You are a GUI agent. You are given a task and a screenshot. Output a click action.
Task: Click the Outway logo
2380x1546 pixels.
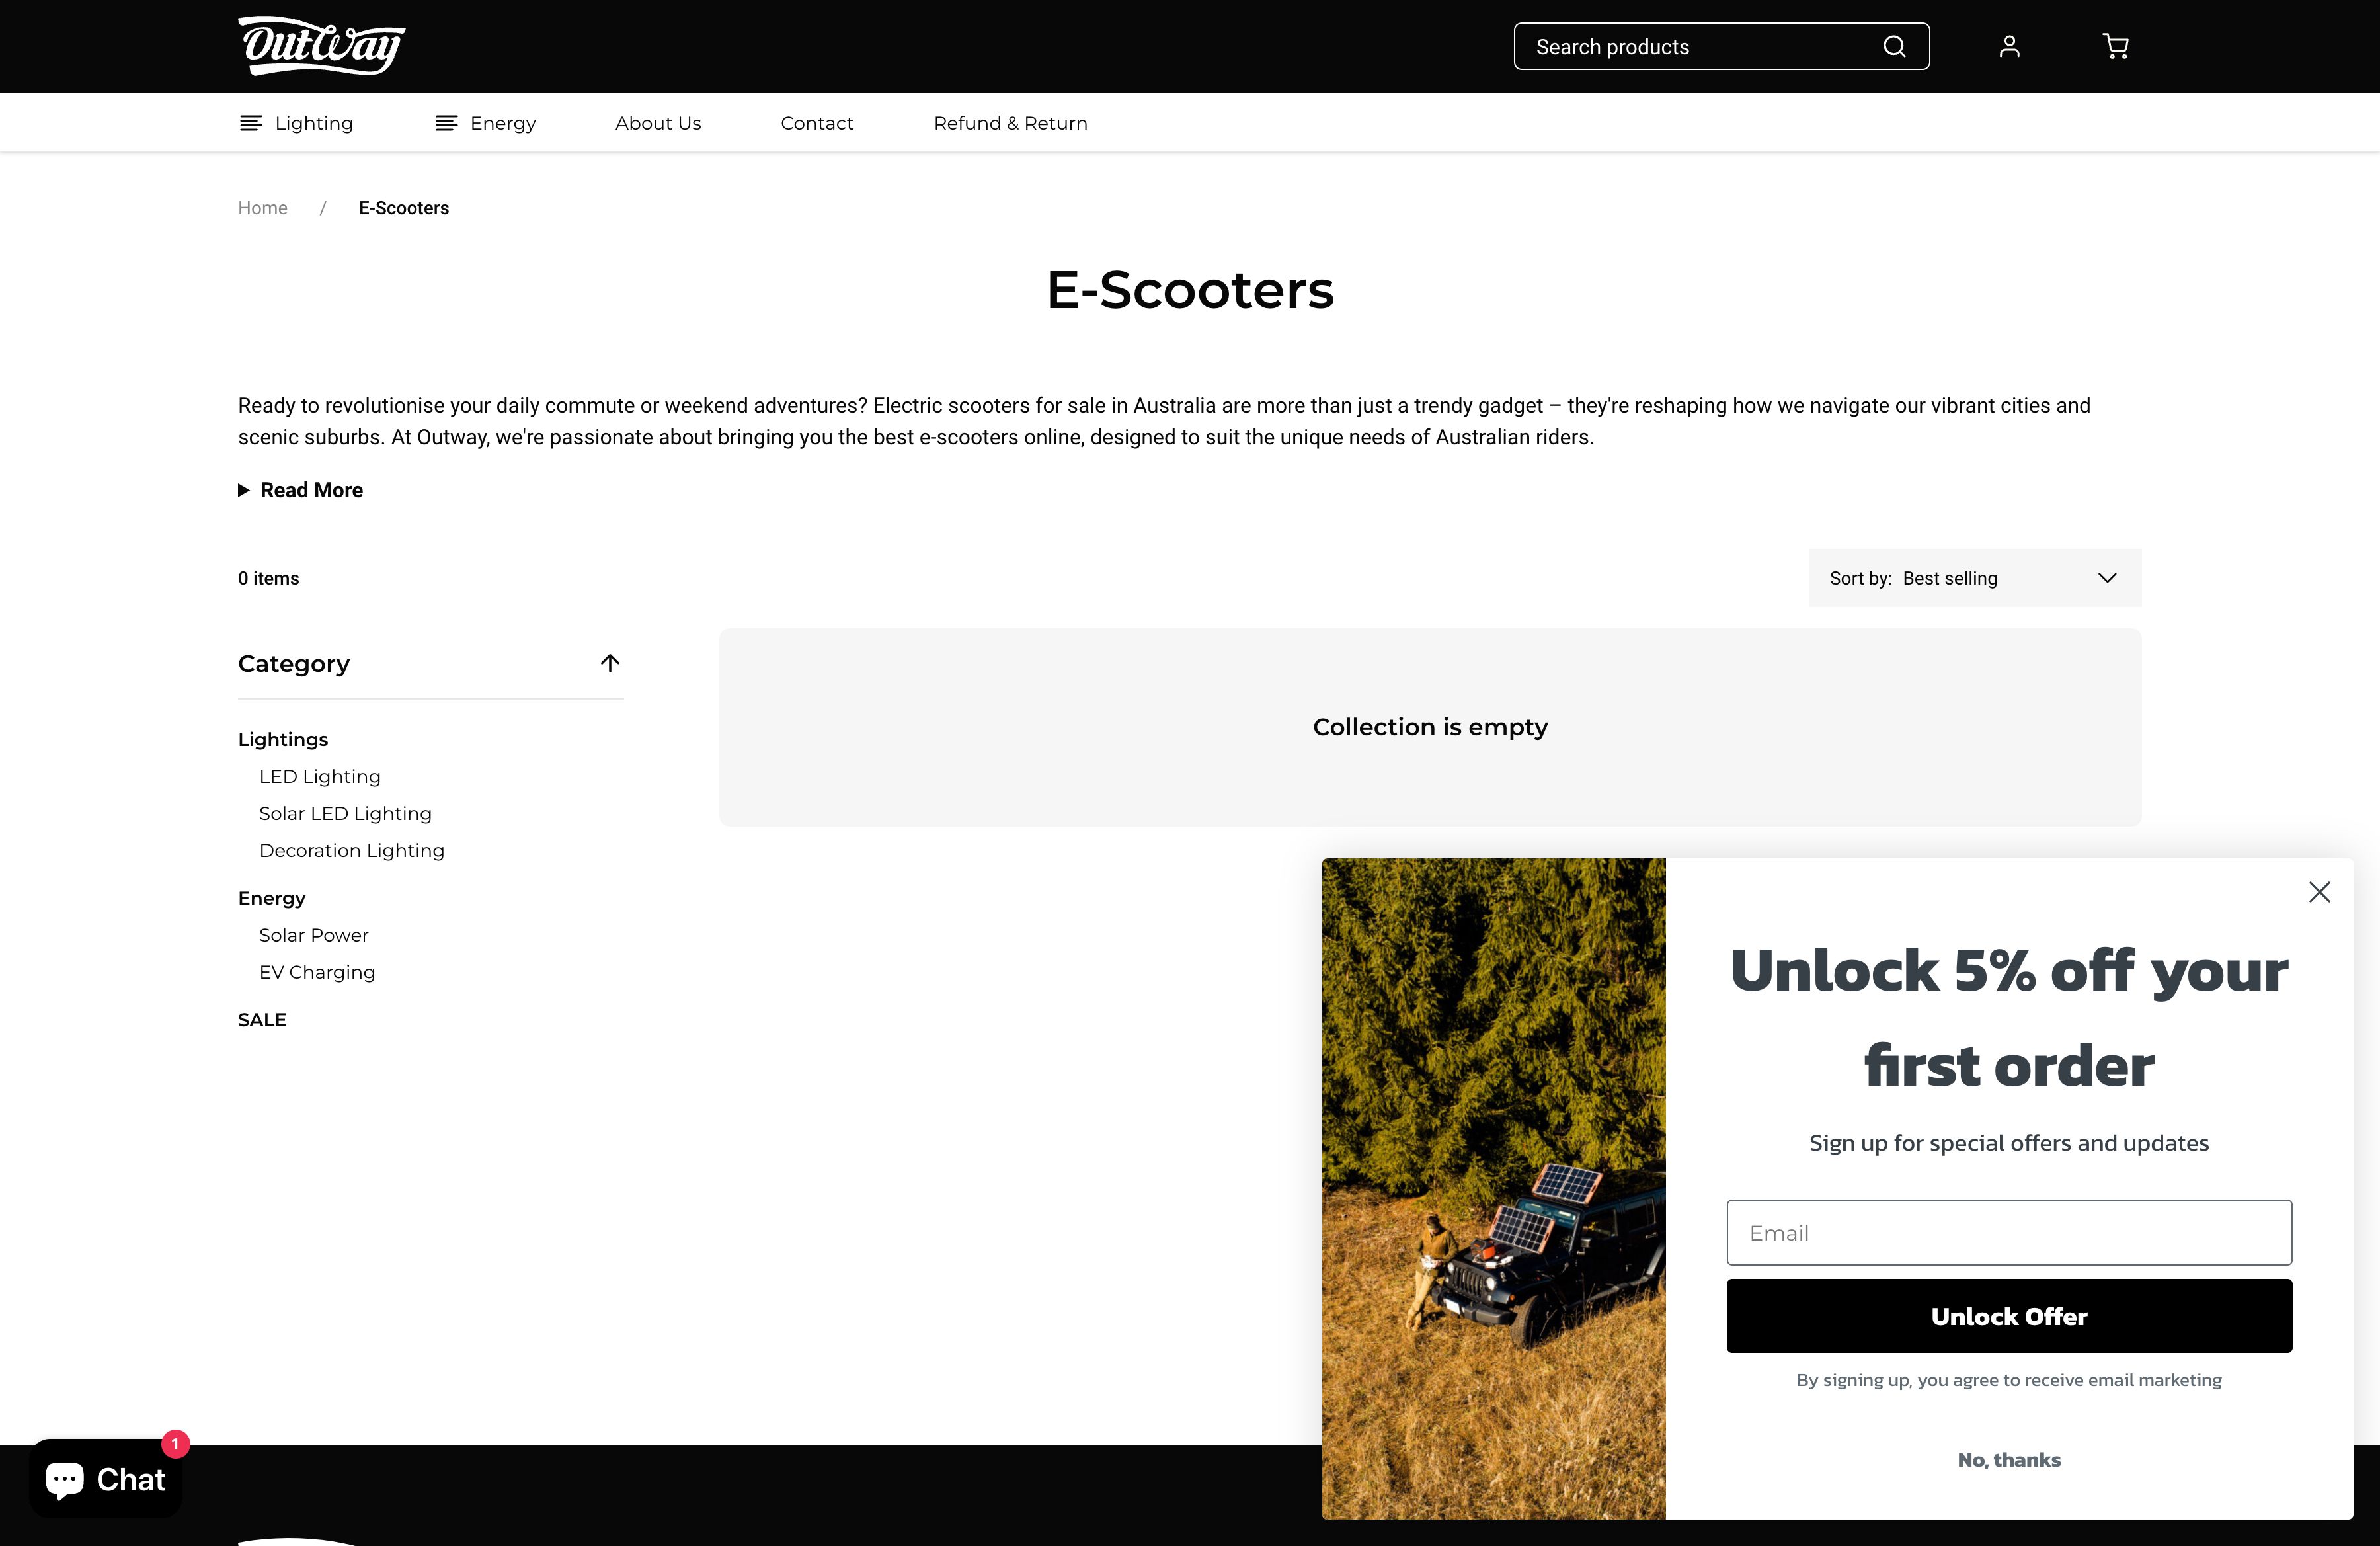click(322, 46)
